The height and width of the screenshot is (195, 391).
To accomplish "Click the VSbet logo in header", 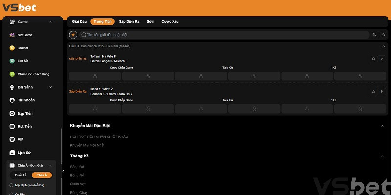I will (20, 7).
